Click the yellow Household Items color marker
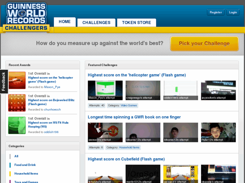Image resolution: width=245 pixels, height=183 pixels. click(x=10, y=174)
